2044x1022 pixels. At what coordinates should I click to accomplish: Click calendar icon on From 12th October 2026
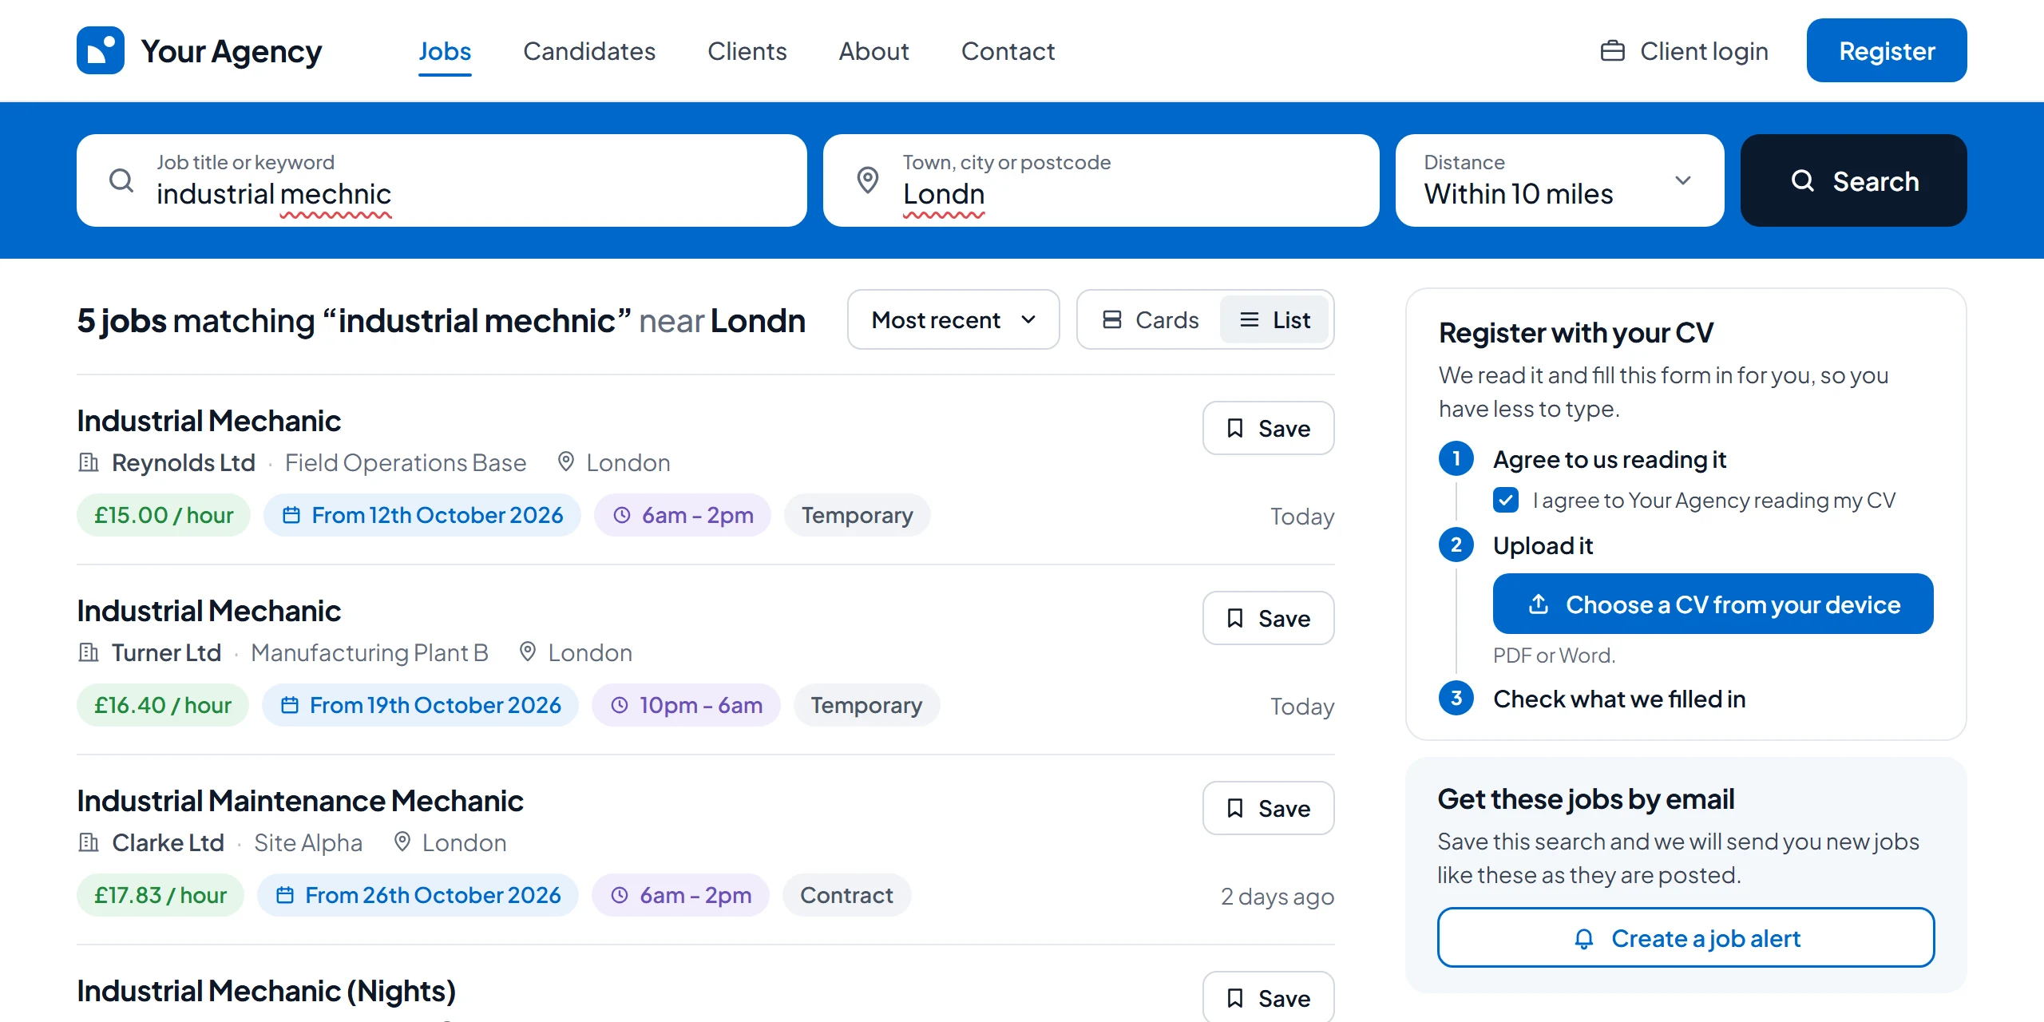tap(291, 515)
